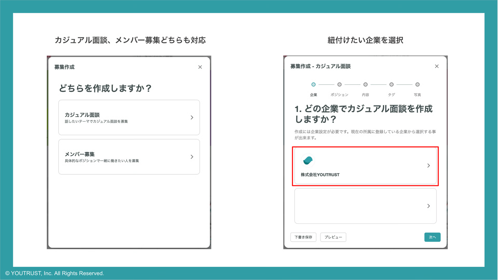This screenshot has width=498, height=280.
Task: Select the ポジション step indicator
Action: (x=339, y=84)
